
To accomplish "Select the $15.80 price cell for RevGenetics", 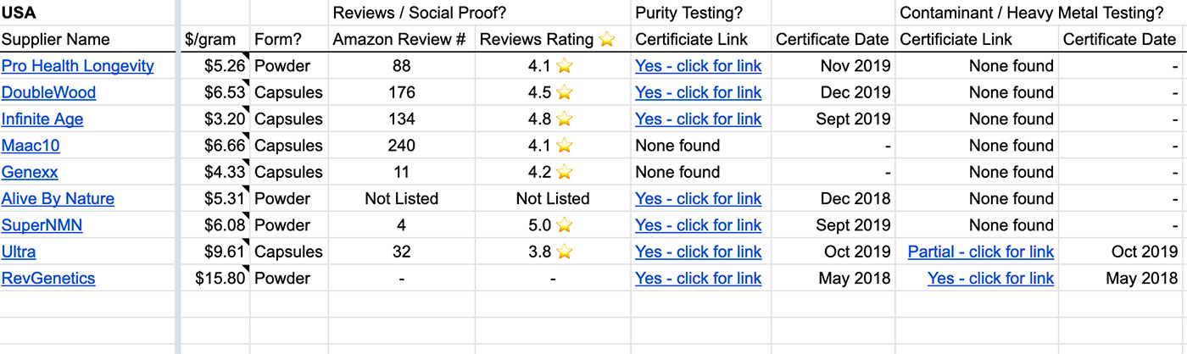I will coord(215,279).
